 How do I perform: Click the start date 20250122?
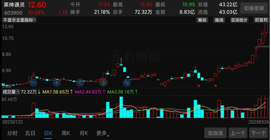(x=13, y=122)
